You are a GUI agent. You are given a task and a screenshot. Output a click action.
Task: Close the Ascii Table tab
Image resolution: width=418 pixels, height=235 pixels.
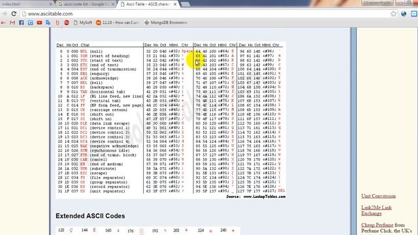click(x=175, y=5)
